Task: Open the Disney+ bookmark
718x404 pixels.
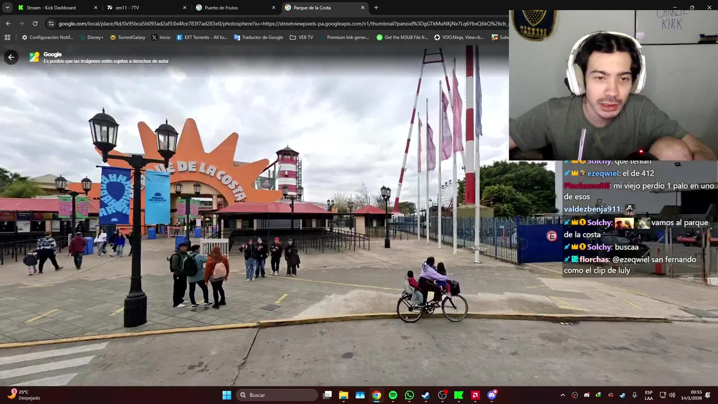Action: [x=91, y=38]
